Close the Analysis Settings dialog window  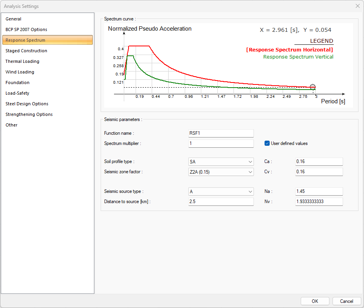click(357, 6)
